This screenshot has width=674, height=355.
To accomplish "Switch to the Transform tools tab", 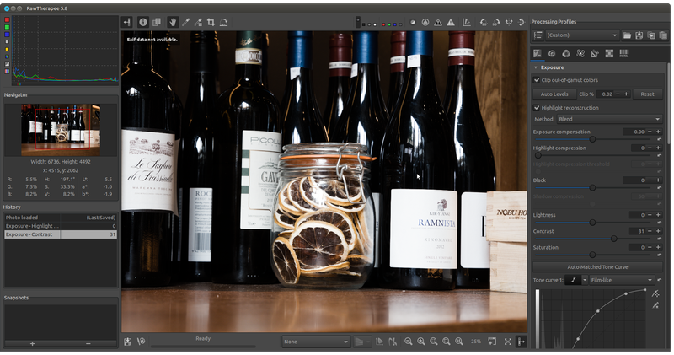I will click(x=595, y=53).
